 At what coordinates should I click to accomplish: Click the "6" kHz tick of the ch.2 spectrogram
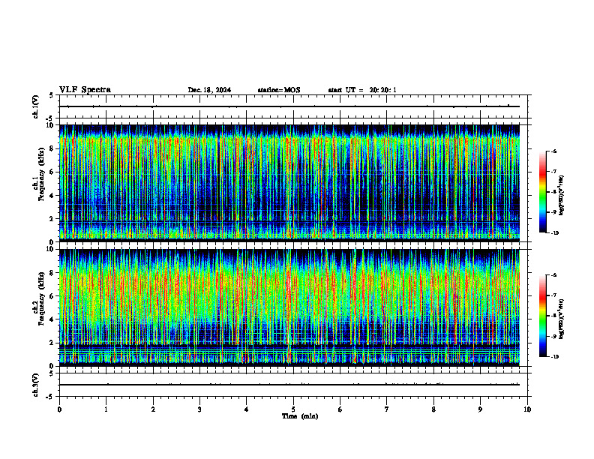pos(52,296)
